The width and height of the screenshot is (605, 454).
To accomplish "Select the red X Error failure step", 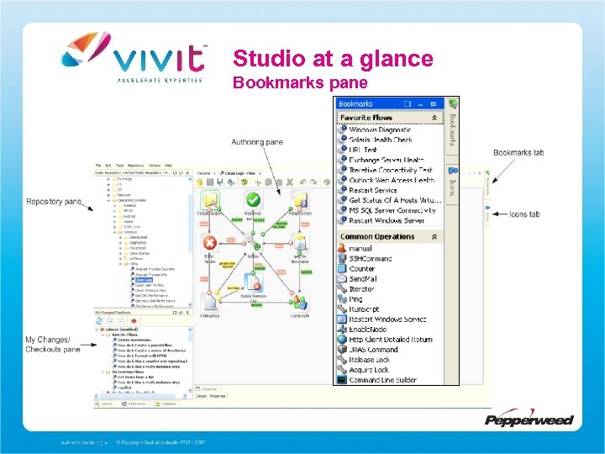I will (209, 244).
